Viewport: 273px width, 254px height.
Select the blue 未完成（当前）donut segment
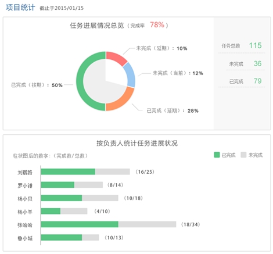coord(131,74)
